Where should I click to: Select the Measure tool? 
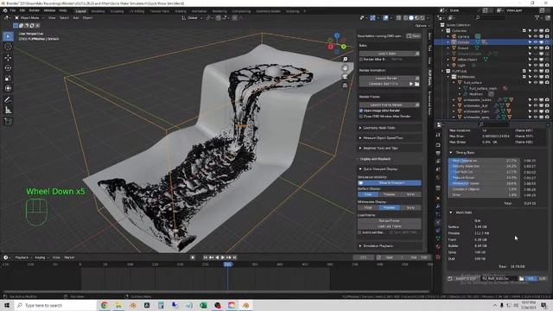[x=8, y=111]
